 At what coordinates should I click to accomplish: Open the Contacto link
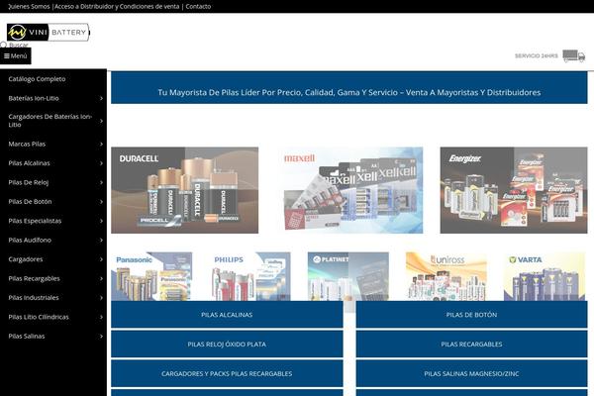[x=198, y=7]
